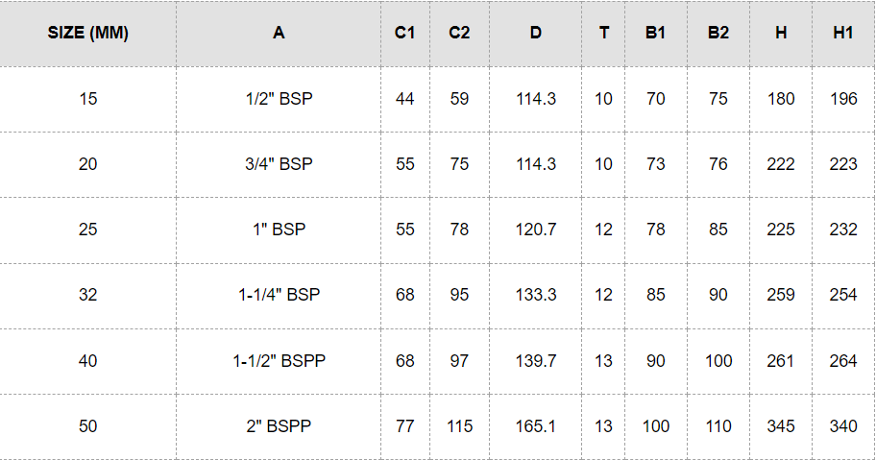Click the H value 345

click(x=781, y=426)
